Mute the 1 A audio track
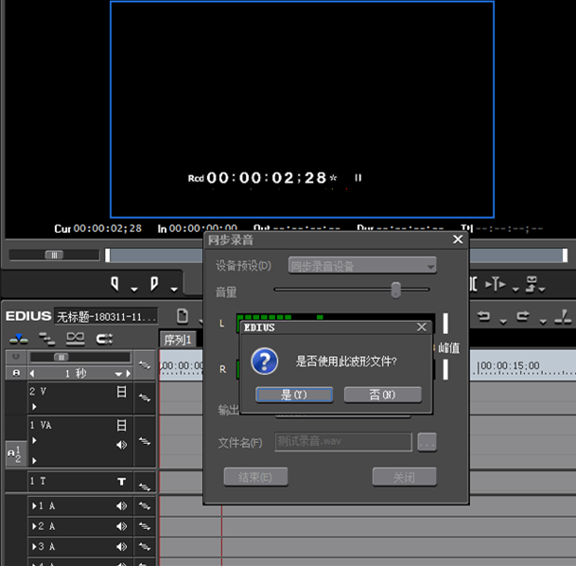This screenshot has height=566, width=576. coord(122,506)
